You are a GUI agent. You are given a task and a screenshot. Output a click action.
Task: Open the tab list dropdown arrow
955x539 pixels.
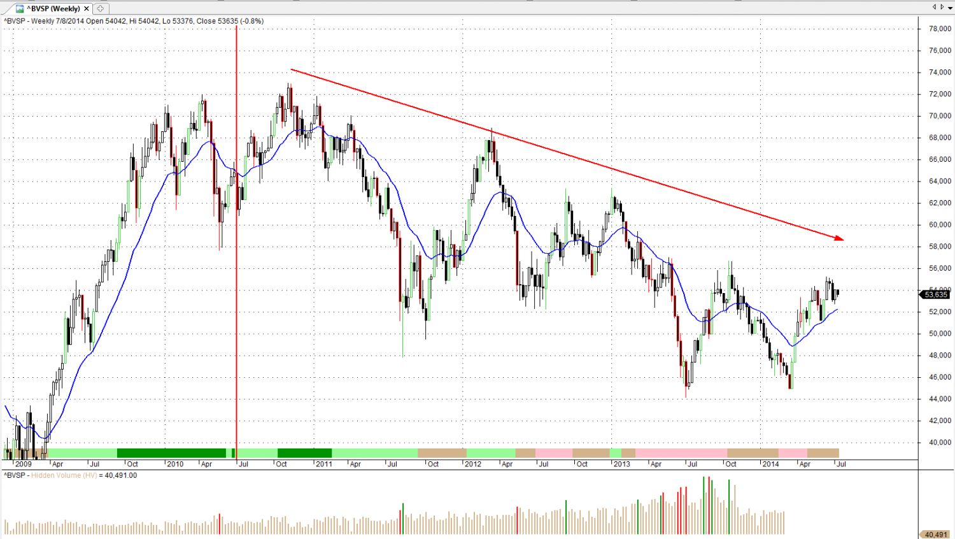(949, 7)
